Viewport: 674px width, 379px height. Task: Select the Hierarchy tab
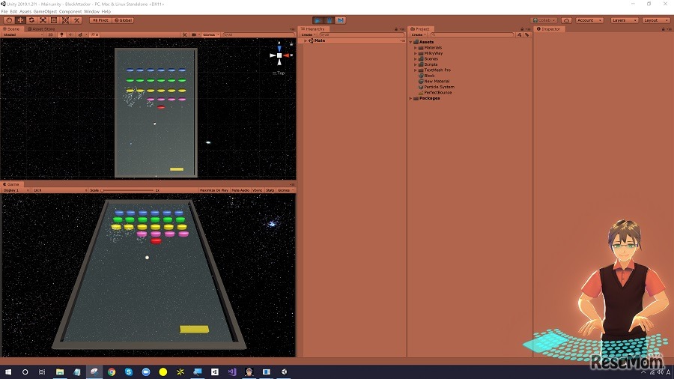(313, 28)
